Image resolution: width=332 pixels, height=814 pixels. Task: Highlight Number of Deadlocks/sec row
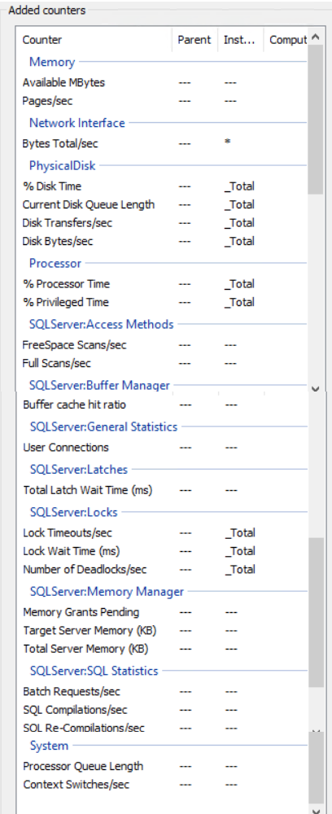click(164, 570)
